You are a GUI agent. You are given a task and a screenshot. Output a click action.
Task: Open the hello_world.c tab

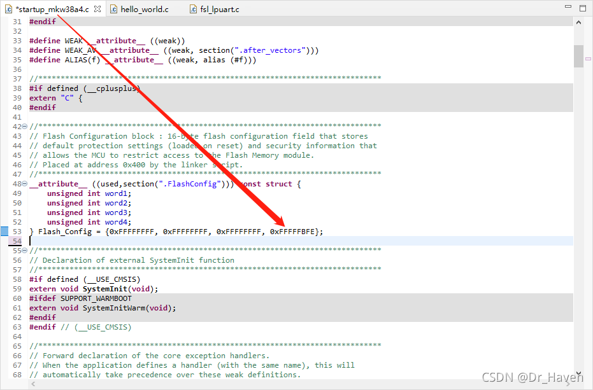pyautogui.click(x=145, y=9)
